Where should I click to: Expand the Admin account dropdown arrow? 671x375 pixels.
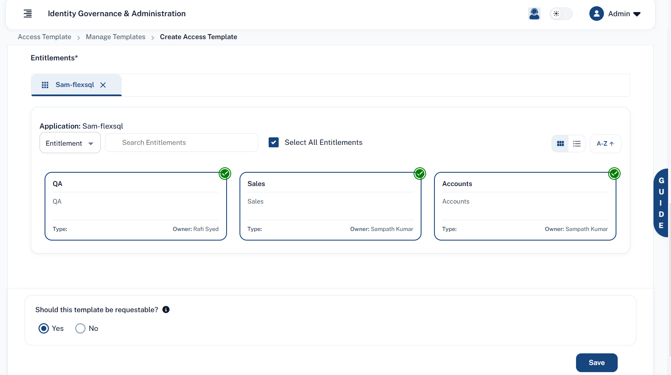click(x=637, y=14)
